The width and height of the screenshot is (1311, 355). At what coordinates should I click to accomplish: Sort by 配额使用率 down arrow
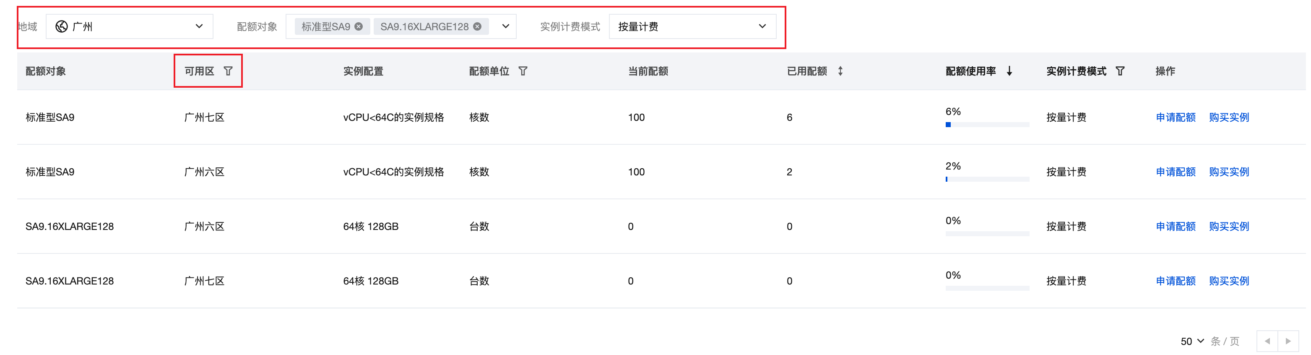(1009, 71)
